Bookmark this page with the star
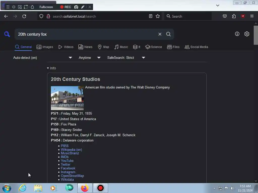The height and width of the screenshot is (193, 258). click(158, 16)
